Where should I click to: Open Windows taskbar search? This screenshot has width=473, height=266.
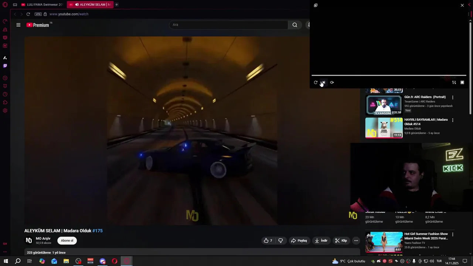18,261
